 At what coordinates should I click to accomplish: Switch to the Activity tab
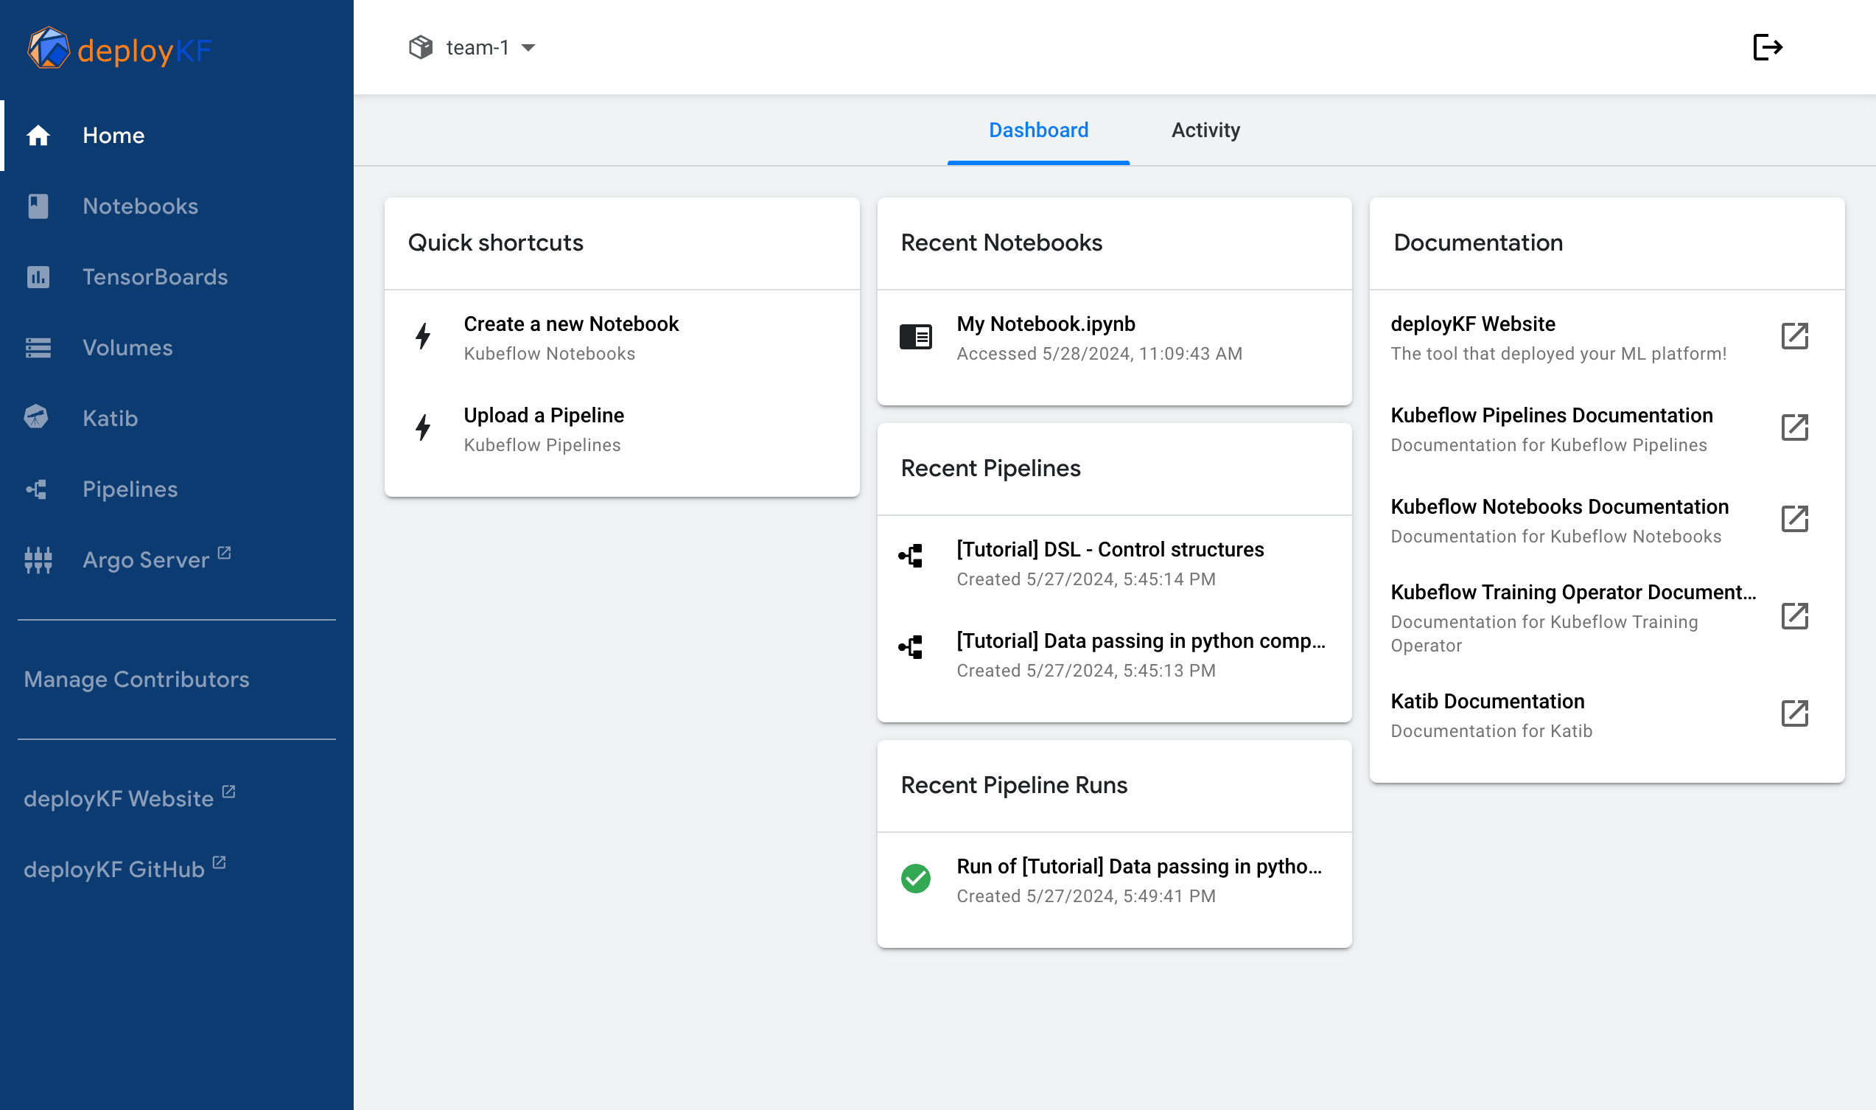[1205, 130]
